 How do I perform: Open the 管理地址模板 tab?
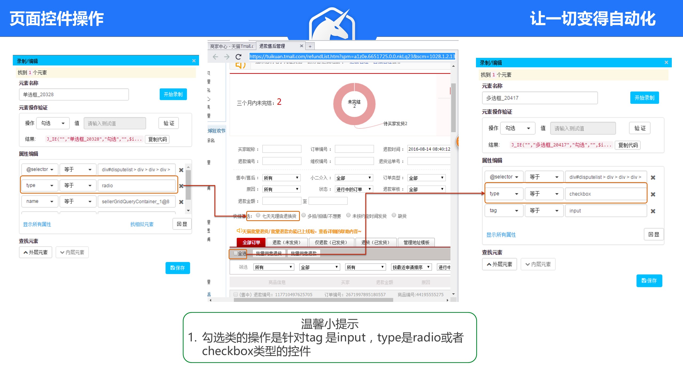416,242
